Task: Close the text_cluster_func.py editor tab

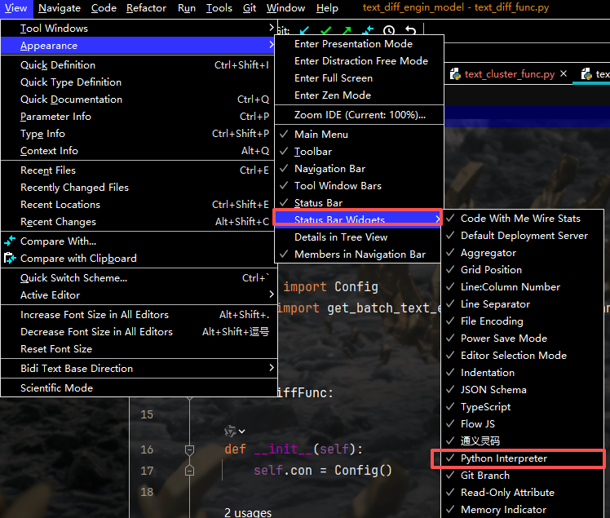Action: tap(564, 73)
